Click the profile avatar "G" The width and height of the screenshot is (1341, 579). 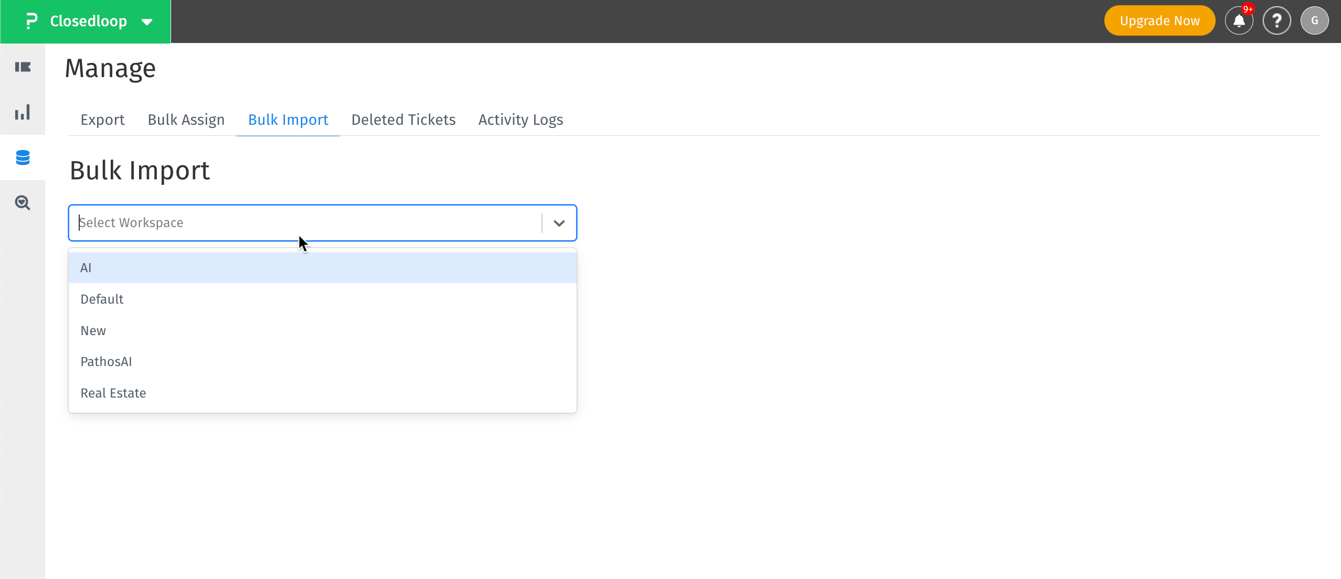pos(1315,21)
